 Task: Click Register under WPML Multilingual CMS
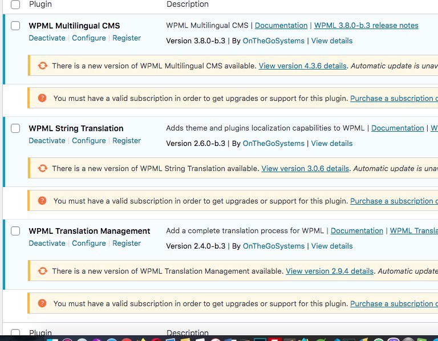pos(127,38)
